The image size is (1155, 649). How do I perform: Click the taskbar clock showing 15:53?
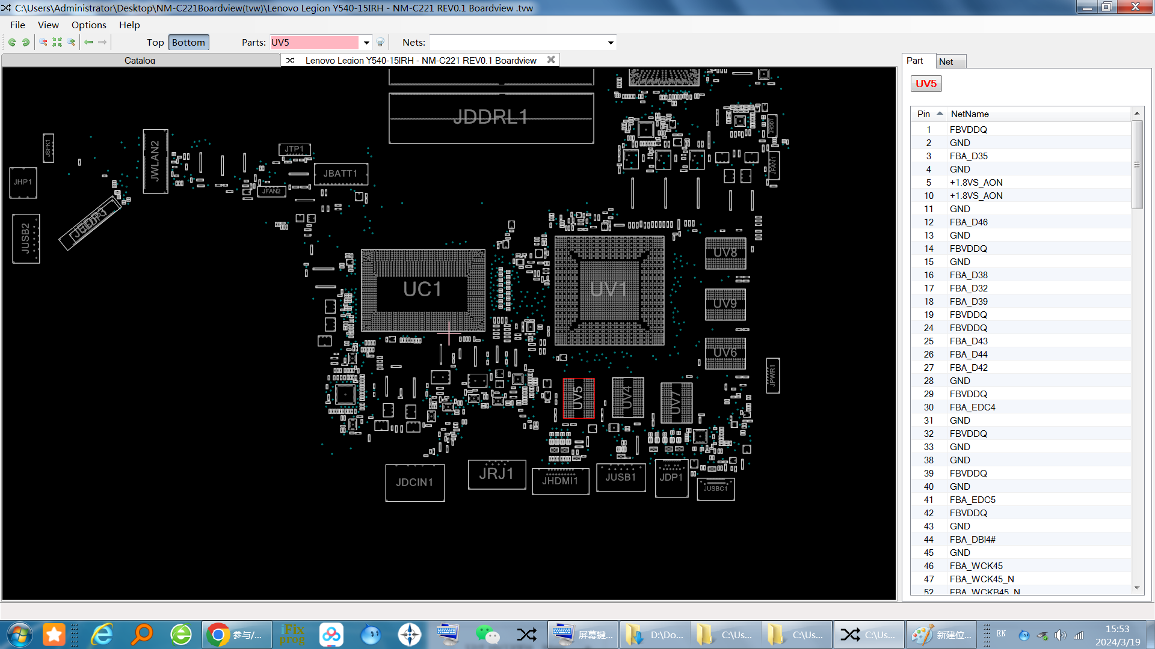[1117, 635]
